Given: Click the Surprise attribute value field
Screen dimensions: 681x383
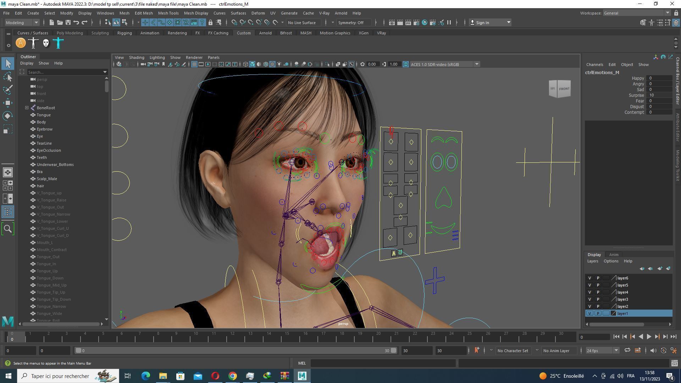Looking at the screenshot, I should 659,95.
